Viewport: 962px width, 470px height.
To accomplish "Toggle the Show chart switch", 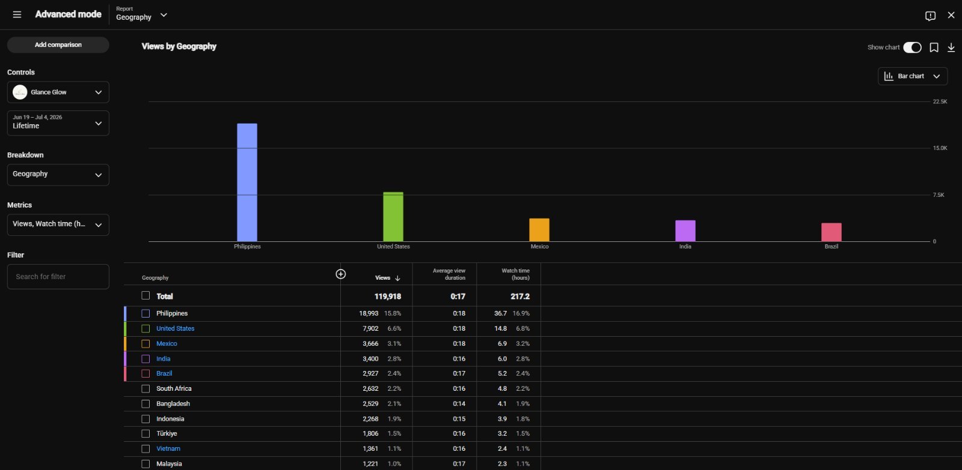I will point(912,47).
